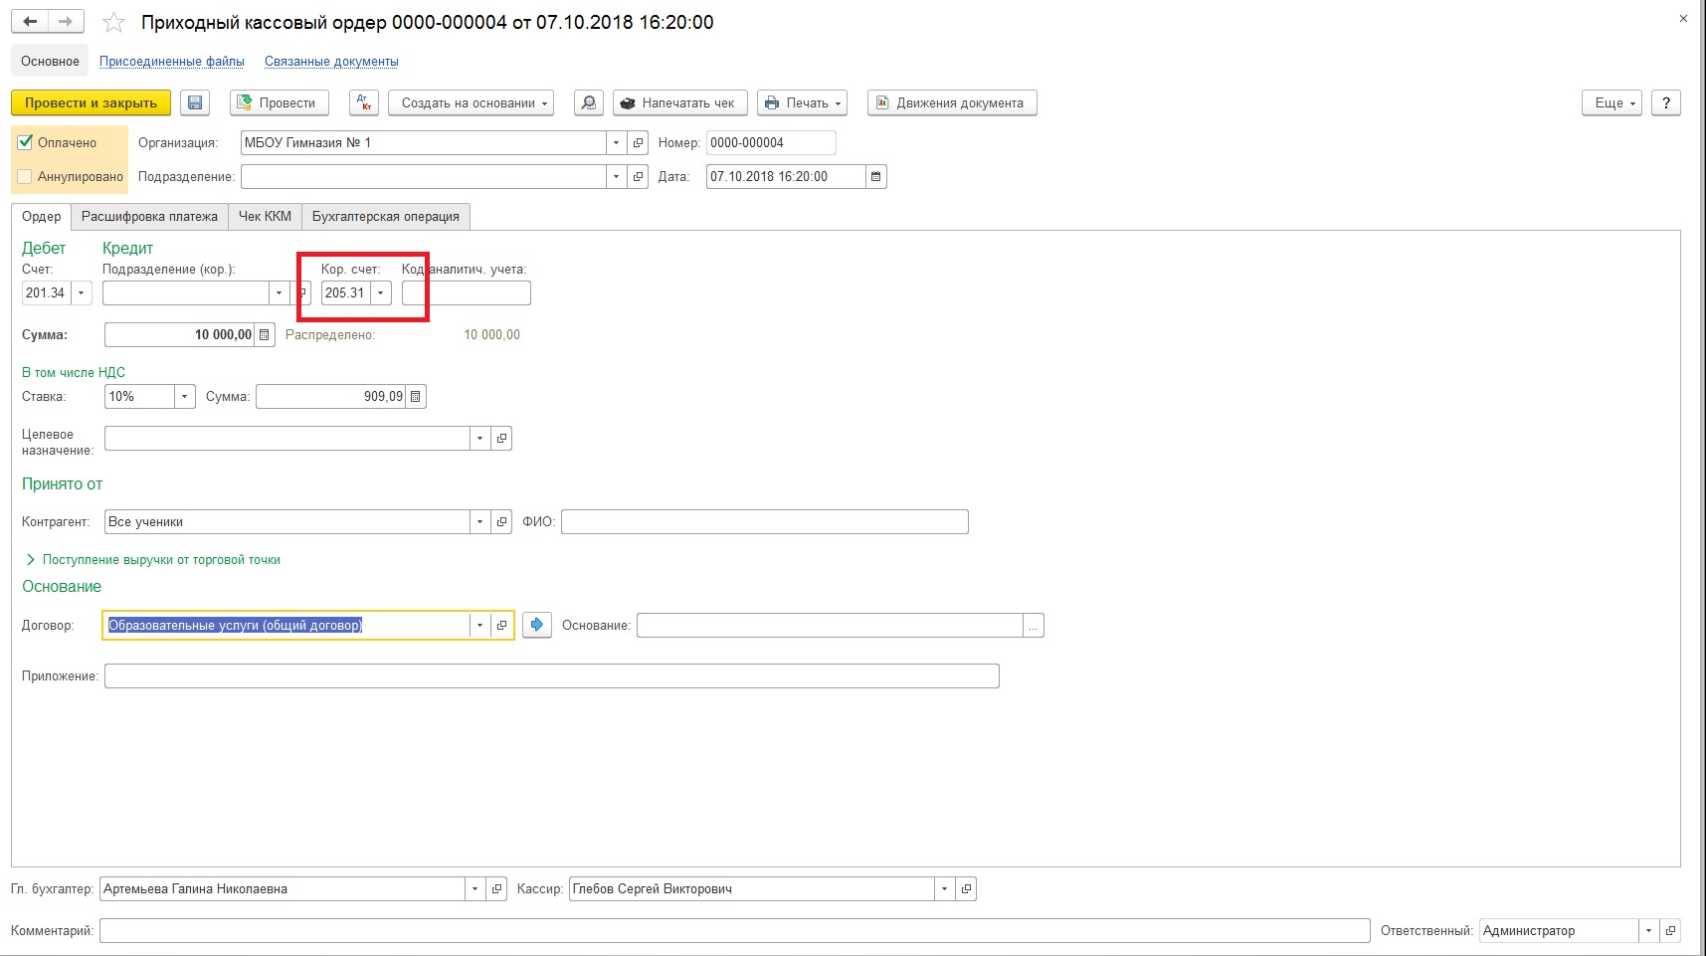
Task: Navigate back with left arrow icon
Action: pos(30,22)
